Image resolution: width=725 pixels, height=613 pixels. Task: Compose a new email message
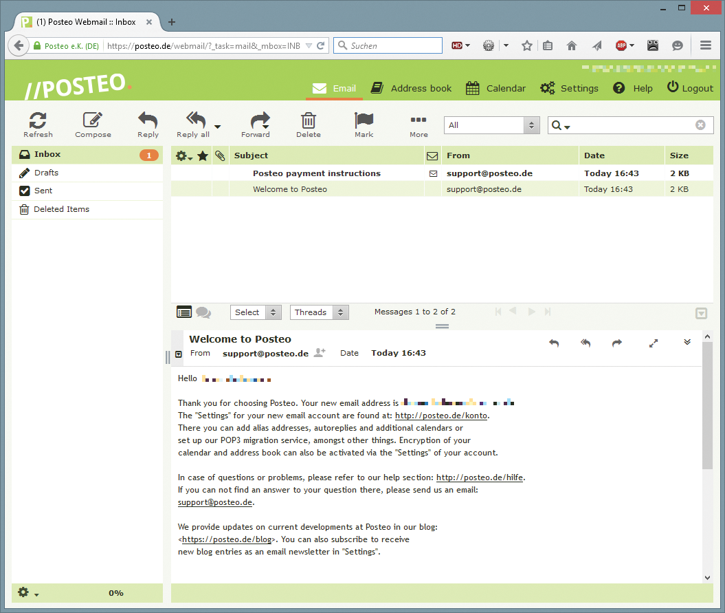click(93, 124)
